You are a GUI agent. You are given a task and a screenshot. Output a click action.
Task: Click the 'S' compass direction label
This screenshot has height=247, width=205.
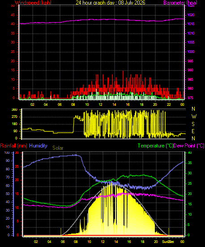point(193,124)
